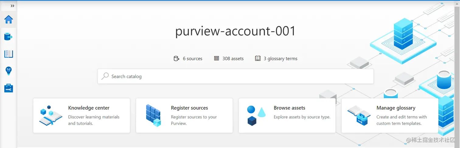The image size is (460, 148).
Task: Click the glossary terms book icon
Action: click(x=258, y=58)
